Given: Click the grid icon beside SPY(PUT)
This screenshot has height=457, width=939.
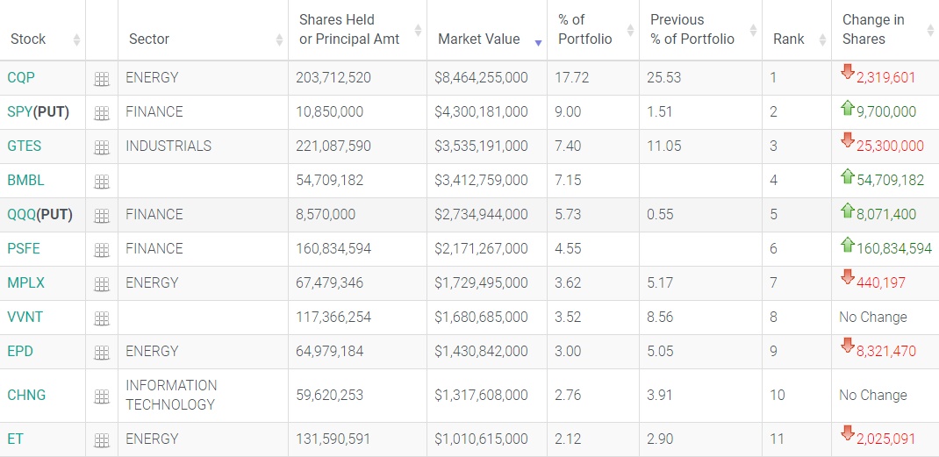Looking at the screenshot, I should (102, 113).
